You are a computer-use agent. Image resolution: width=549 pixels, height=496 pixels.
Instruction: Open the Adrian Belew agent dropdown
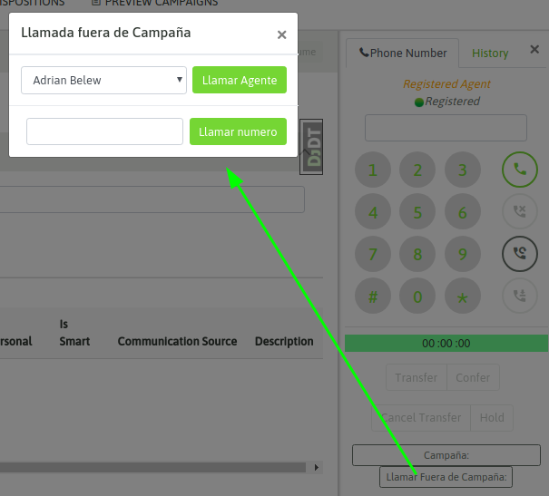point(103,81)
